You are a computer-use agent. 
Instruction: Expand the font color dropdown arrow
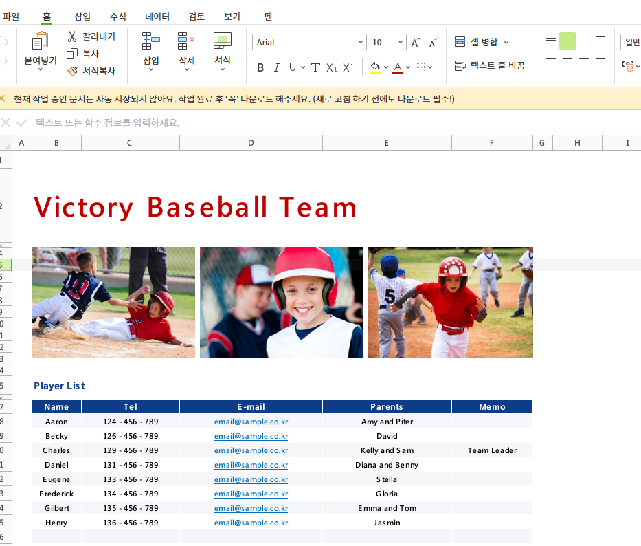408,67
